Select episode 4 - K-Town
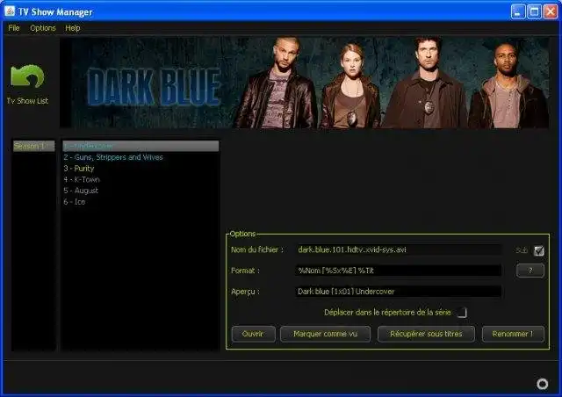 click(x=140, y=179)
